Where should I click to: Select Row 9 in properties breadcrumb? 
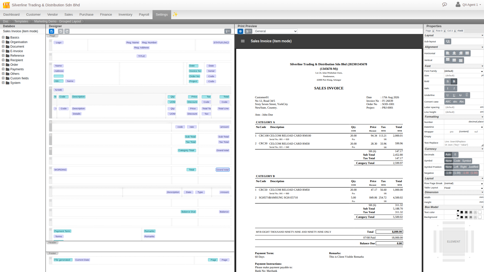[439, 31]
